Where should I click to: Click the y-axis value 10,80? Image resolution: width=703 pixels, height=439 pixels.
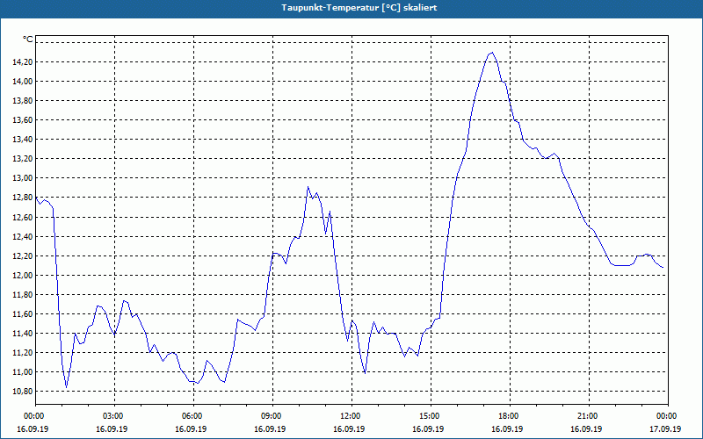coord(24,392)
